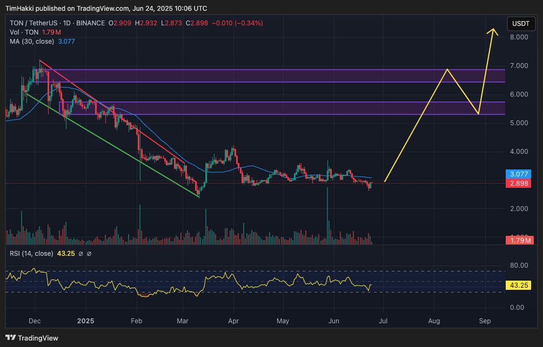Click the red "2.898" last price axis tag
The image size is (543, 347).
pyautogui.click(x=518, y=183)
